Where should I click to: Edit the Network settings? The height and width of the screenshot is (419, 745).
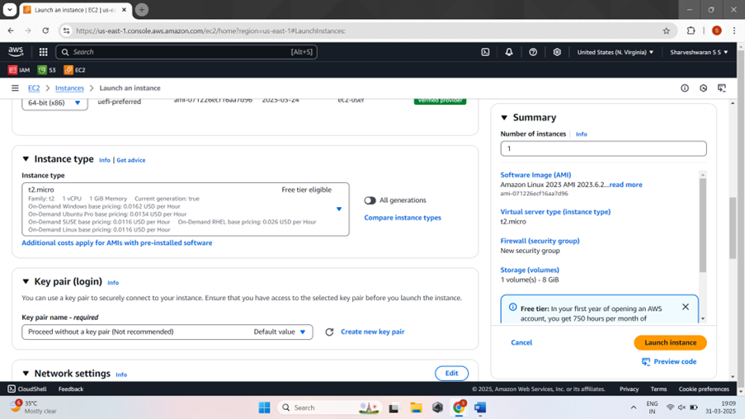point(451,374)
